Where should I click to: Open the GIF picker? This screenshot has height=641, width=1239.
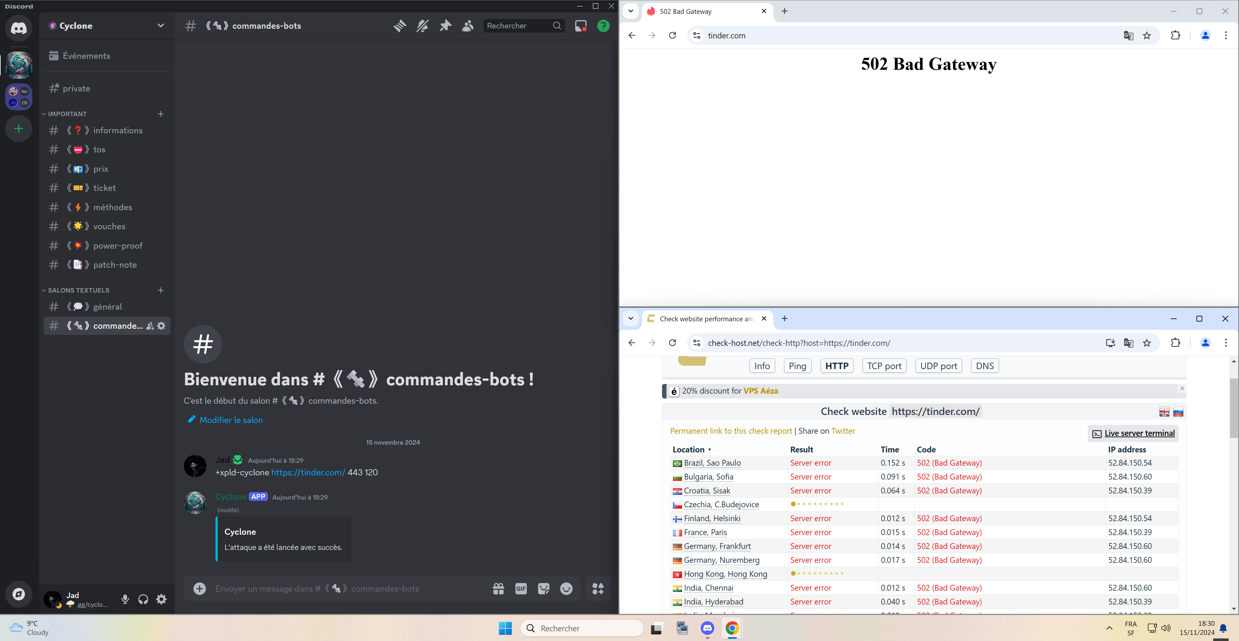pyautogui.click(x=521, y=589)
